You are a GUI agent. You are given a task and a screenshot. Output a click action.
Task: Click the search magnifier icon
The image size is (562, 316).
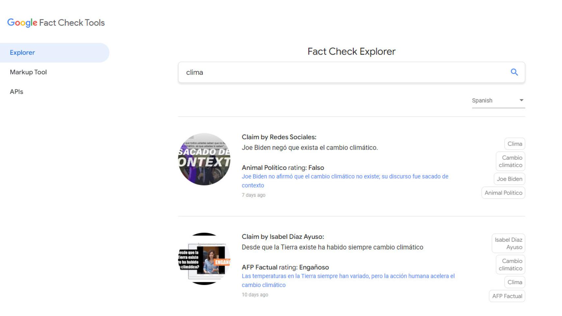(514, 72)
